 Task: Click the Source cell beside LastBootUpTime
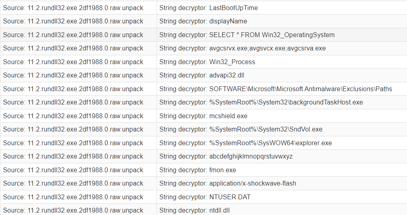pyautogui.click(x=73, y=8)
